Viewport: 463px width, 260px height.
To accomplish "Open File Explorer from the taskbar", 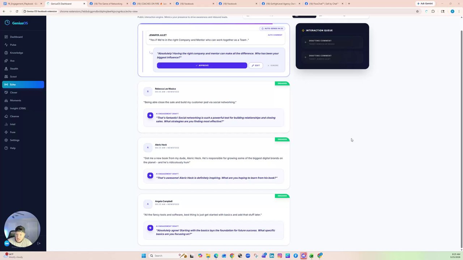I will (x=208, y=256).
